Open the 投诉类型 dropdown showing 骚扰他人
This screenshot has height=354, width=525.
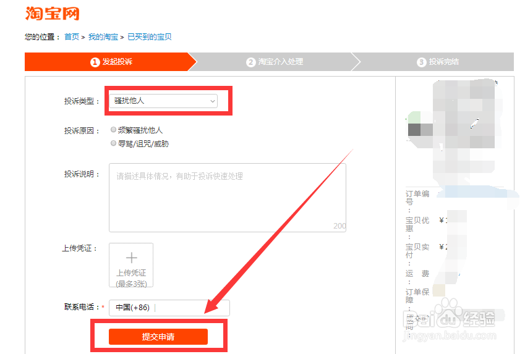[163, 101]
